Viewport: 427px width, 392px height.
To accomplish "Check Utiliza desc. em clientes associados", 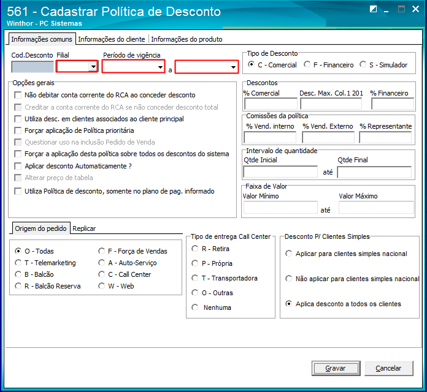I will [x=18, y=119].
